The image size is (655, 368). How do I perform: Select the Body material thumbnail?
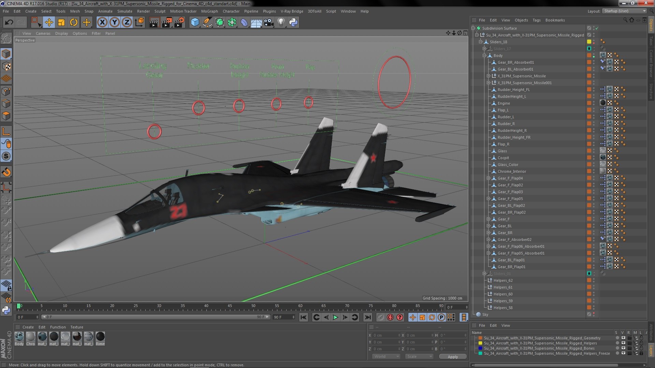pos(19,339)
